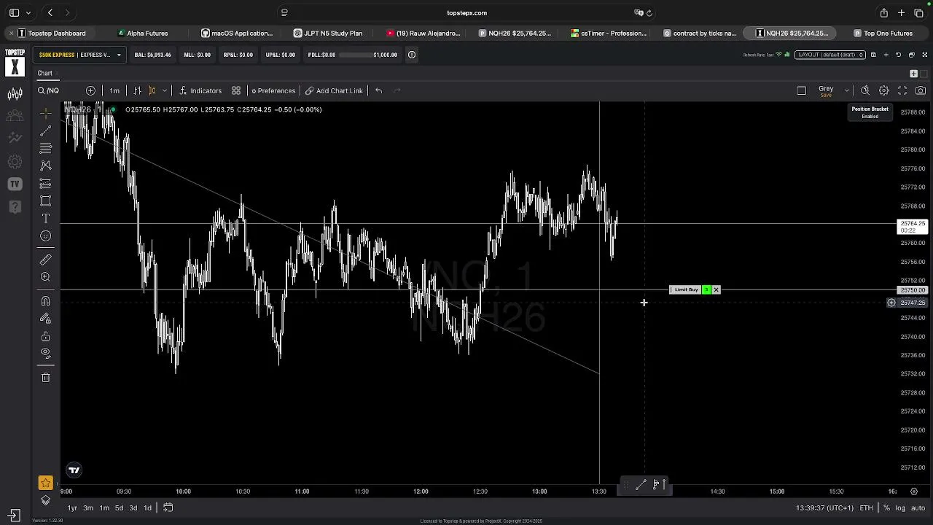The height and width of the screenshot is (525, 933).
Task: Select the candles chart style
Action: [x=152, y=90]
